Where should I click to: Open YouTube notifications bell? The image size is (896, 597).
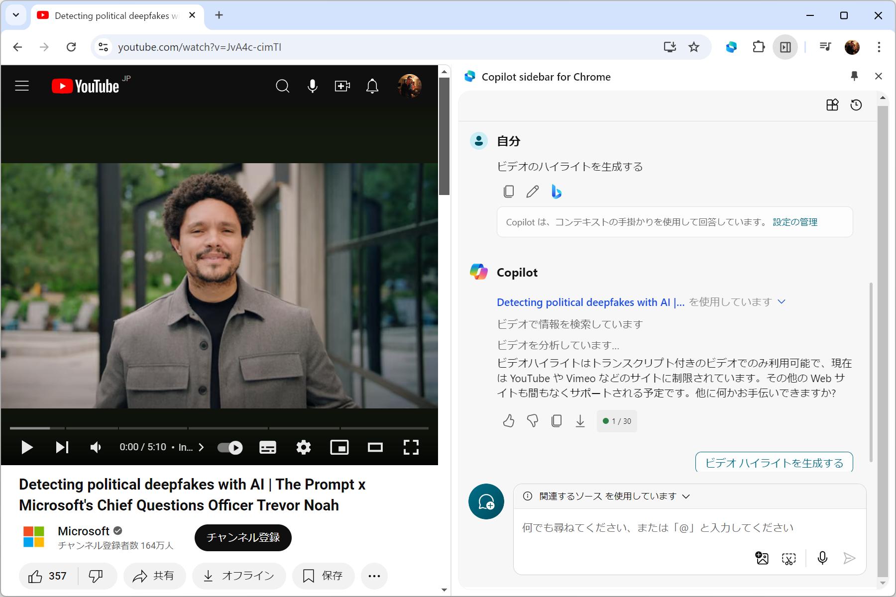coord(372,86)
